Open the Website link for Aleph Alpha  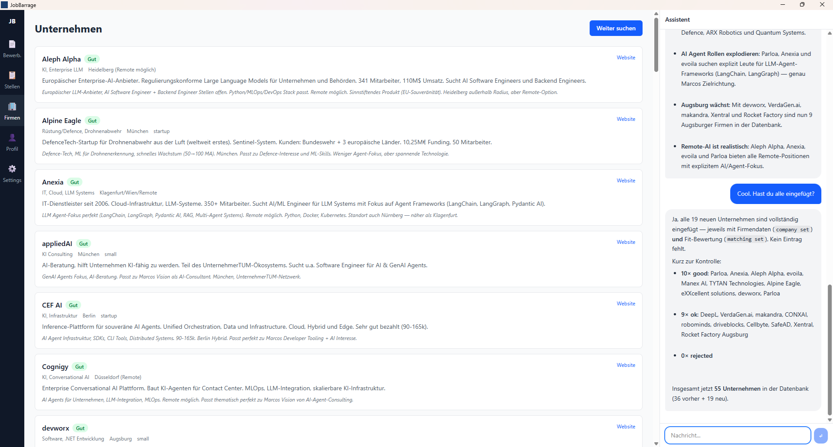[x=626, y=58]
